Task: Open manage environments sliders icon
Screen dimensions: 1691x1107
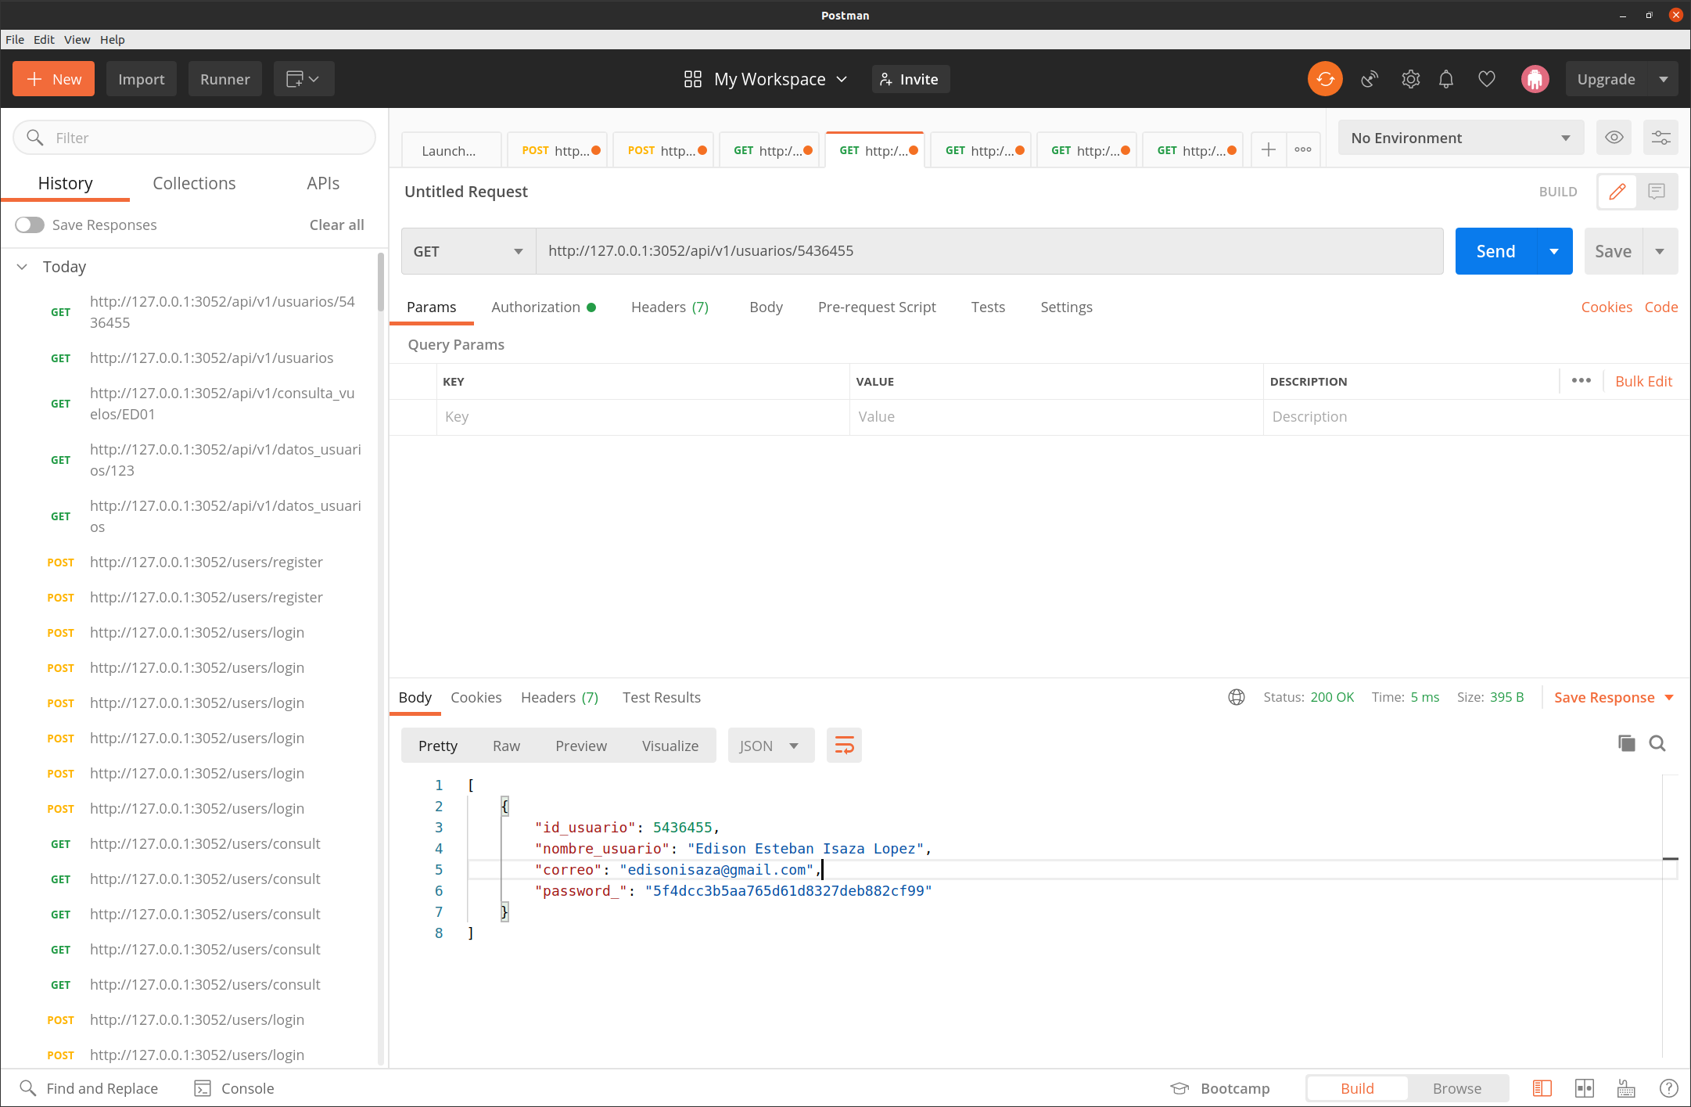Action: tap(1660, 138)
